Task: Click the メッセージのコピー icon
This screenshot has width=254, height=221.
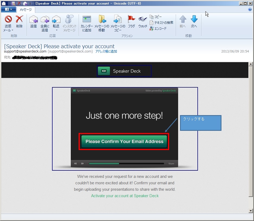Action: tap(118, 19)
